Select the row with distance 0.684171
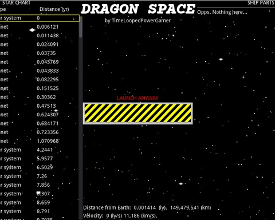The height and width of the screenshot is (220, 275). [x=40, y=124]
